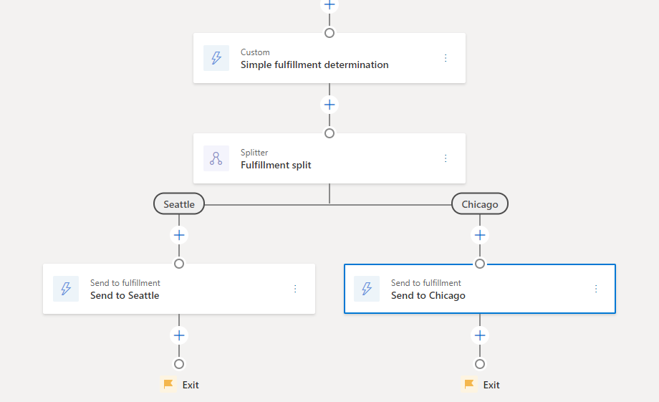Click the Exit text under Chicago branch
The width and height of the screenshot is (659, 402).
click(491, 386)
